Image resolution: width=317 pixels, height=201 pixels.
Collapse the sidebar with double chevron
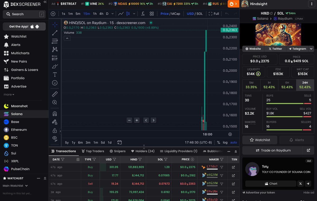(45, 2)
